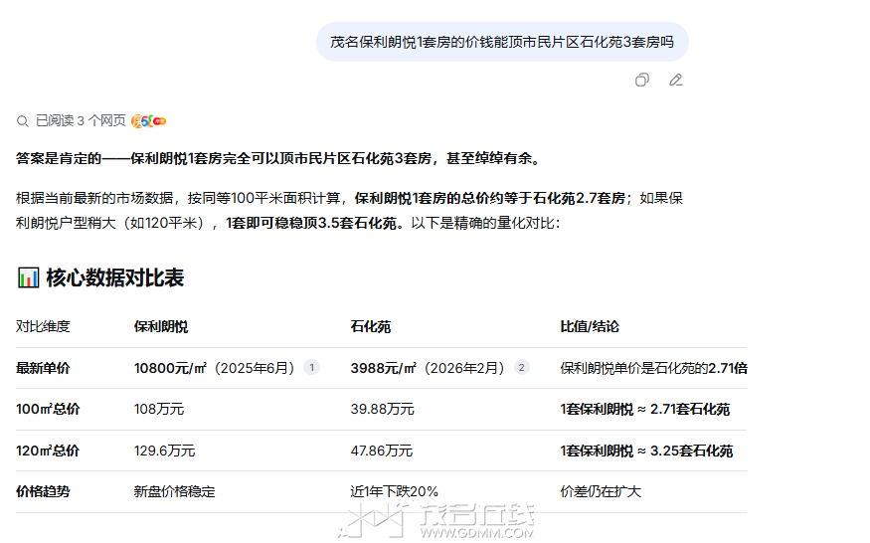This screenshot has width=870, height=543.
Task: Edit the user question message
Action: coord(676,80)
